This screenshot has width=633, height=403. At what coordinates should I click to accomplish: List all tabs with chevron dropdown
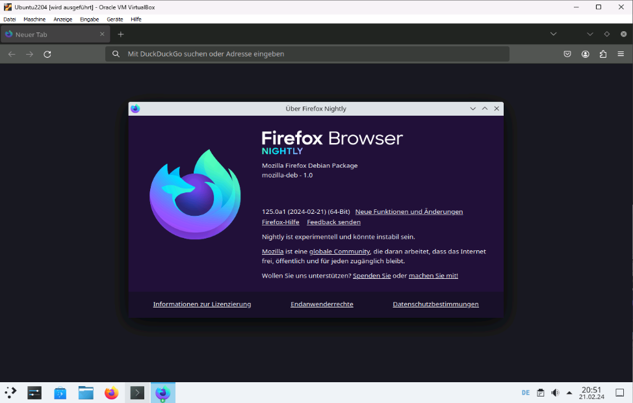point(554,34)
